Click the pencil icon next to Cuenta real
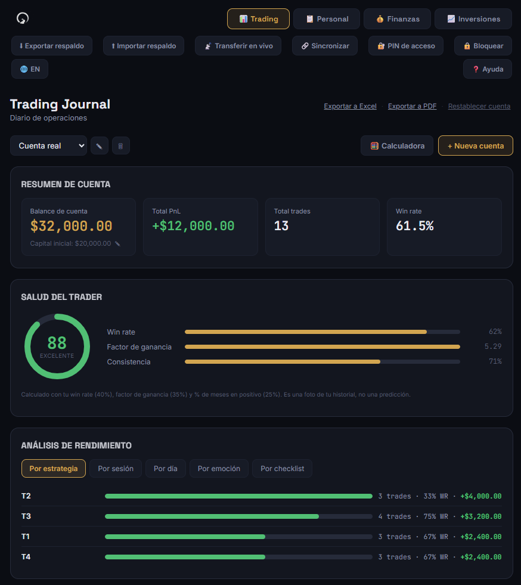The image size is (521, 585). (x=100, y=146)
